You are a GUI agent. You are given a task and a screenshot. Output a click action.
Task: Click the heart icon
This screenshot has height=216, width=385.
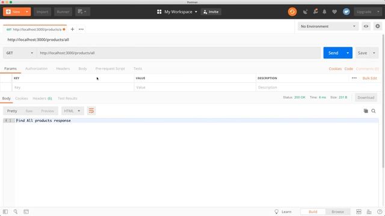click(334, 12)
